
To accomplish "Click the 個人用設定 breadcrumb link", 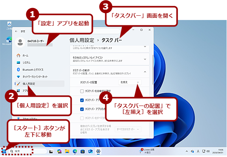I will pyautogui.click(x=82, y=40).
